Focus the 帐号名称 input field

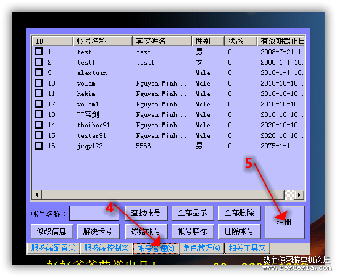[94, 213]
